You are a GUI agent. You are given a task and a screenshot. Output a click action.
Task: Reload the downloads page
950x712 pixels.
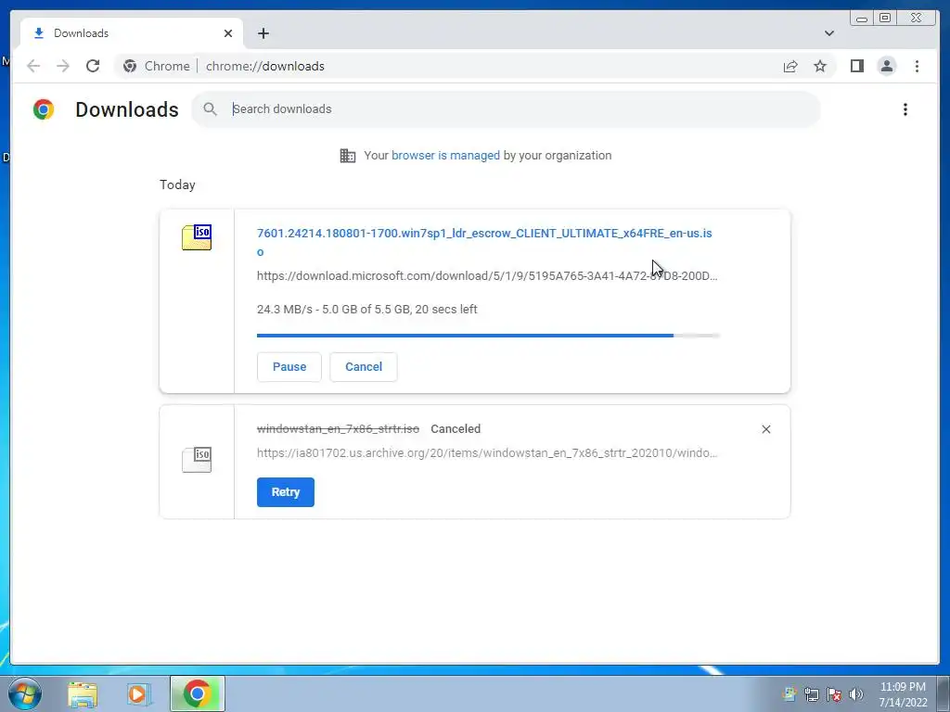tap(93, 66)
